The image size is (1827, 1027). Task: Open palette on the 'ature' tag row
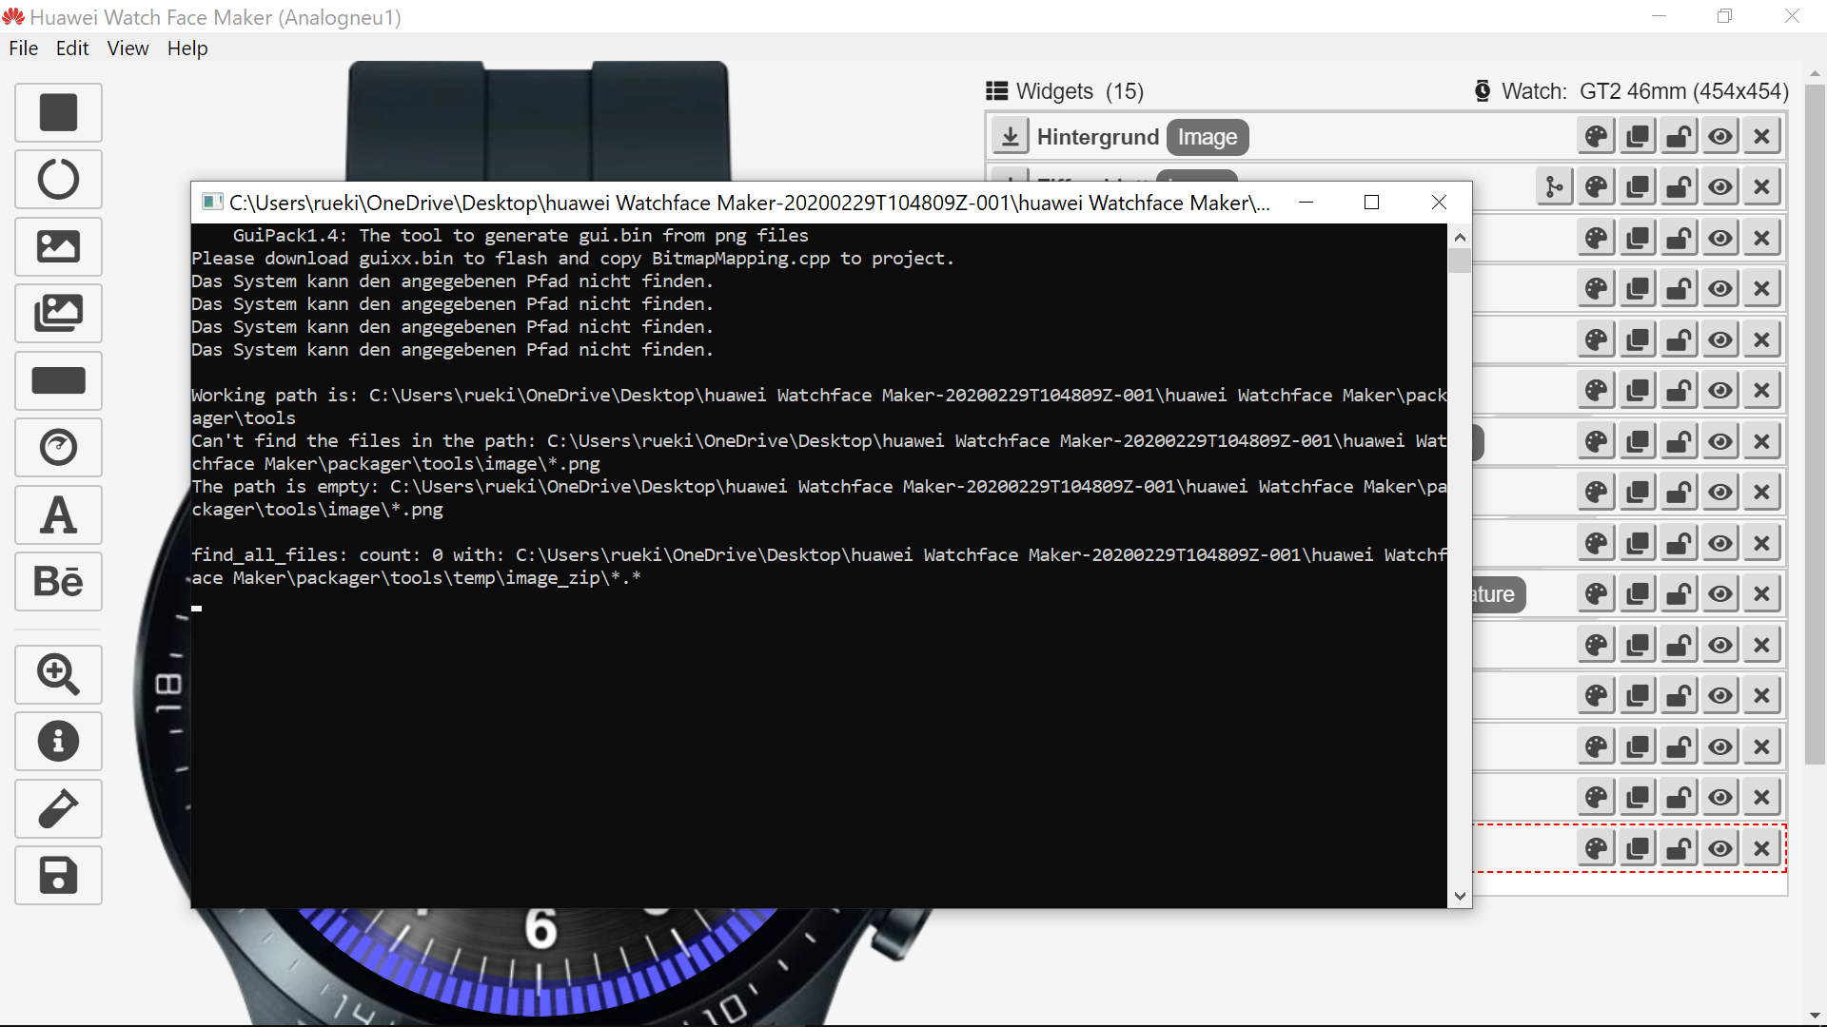tap(1597, 594)
